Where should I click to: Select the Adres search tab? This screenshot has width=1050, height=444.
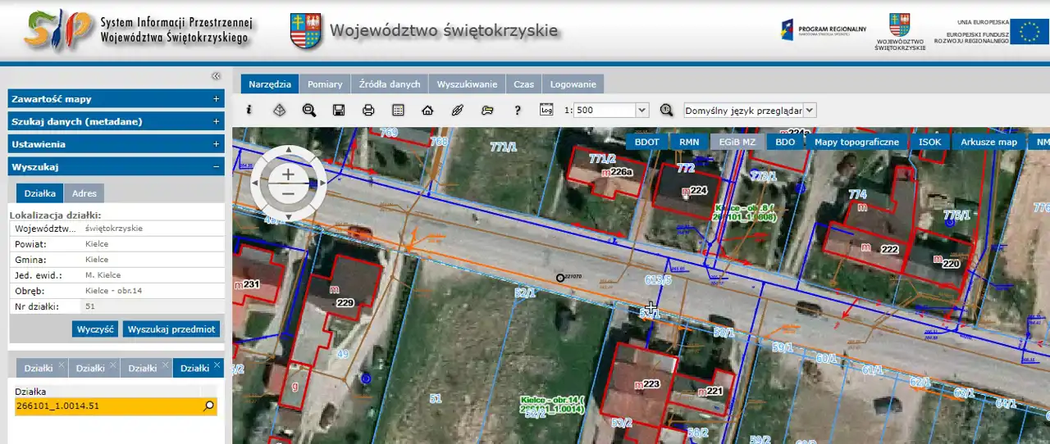click(x=84, y=193)
